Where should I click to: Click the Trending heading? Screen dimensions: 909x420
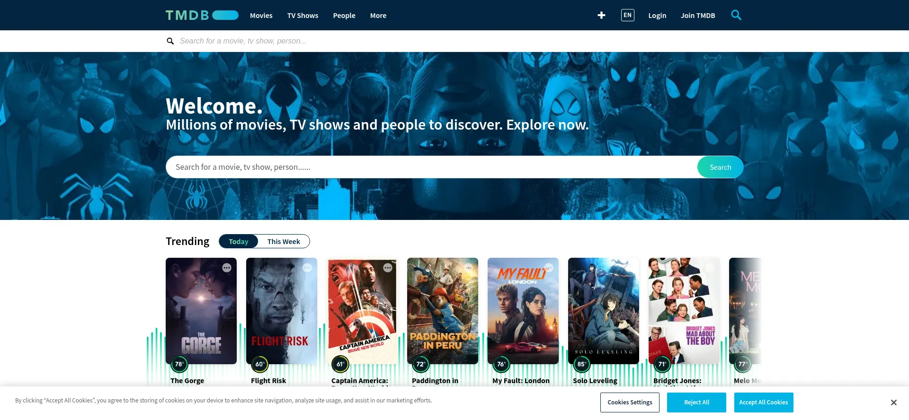click(187, 241)
